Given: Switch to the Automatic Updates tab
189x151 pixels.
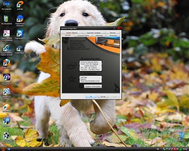Looking at the screenshot, I should pos(94,33).
